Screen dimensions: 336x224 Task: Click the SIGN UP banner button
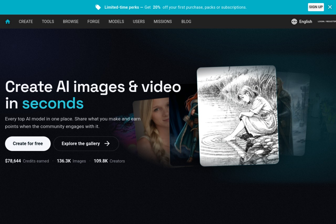(316, 7)
